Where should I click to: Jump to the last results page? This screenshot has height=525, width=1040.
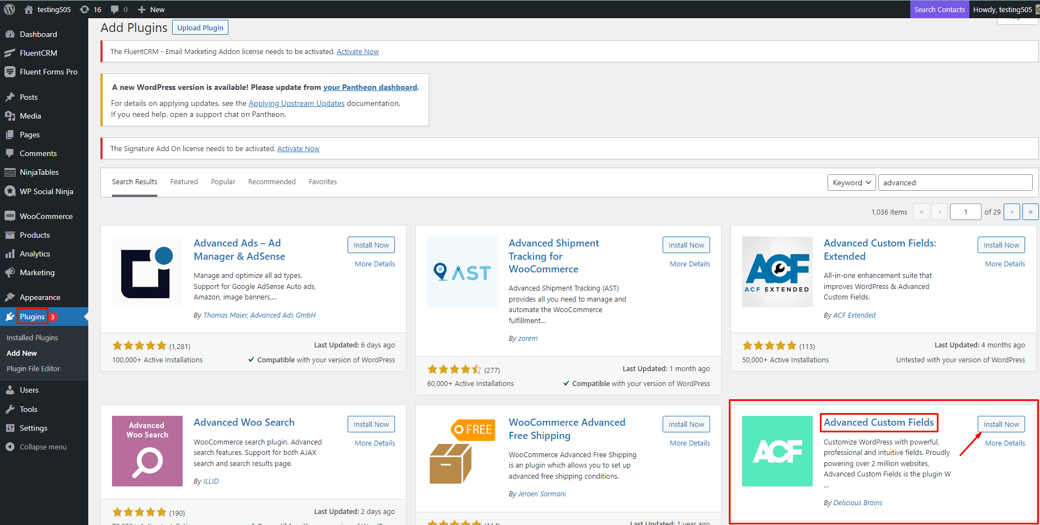click(x=1030, y=212)
